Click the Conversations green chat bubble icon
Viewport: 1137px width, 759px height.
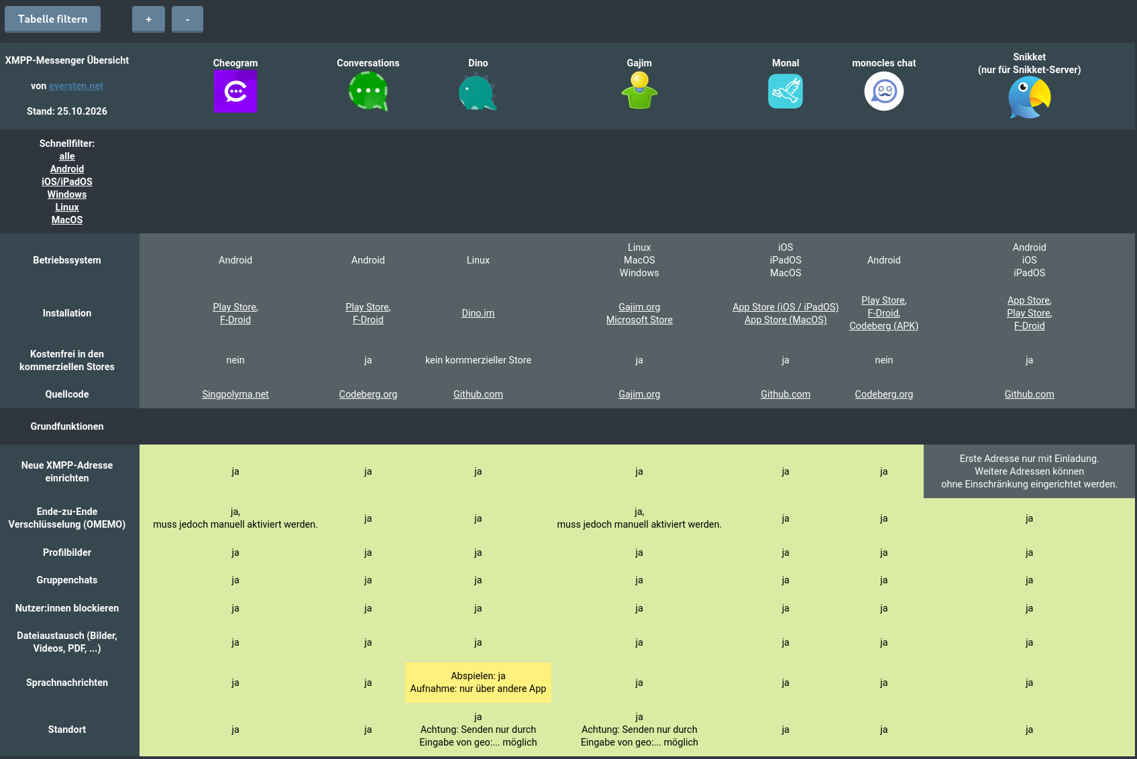click(368, 91)
